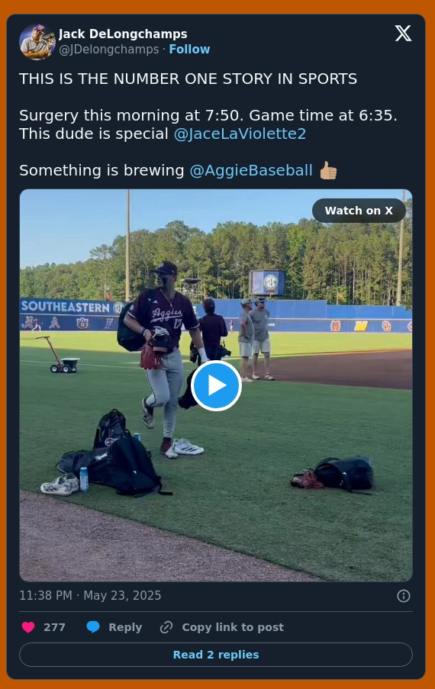
Task: Open the X logo icon
Action: coord(403,34)
